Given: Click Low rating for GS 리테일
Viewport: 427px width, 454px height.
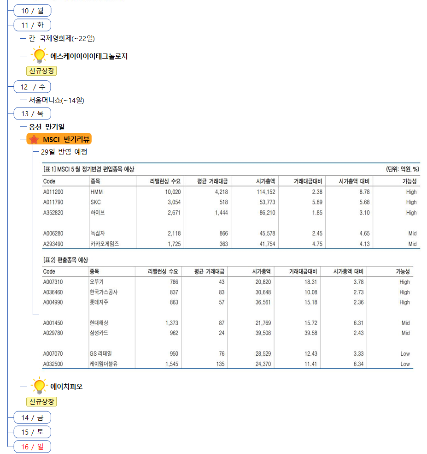Looking at the screenshot, I should [x=405, y=353].
